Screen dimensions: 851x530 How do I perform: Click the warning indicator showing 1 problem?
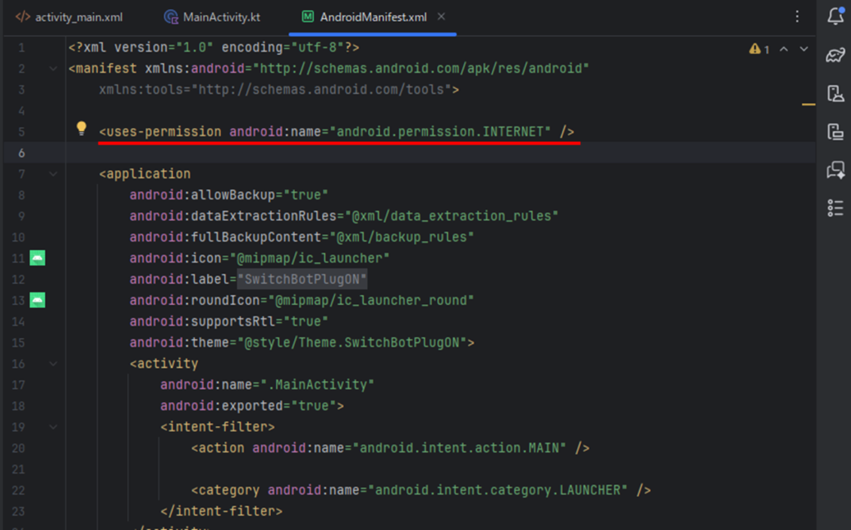(759, 49)
